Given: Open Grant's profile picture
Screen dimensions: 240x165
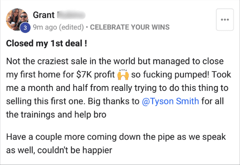Looking at the screenshot, I should click(x=17, y=19).
